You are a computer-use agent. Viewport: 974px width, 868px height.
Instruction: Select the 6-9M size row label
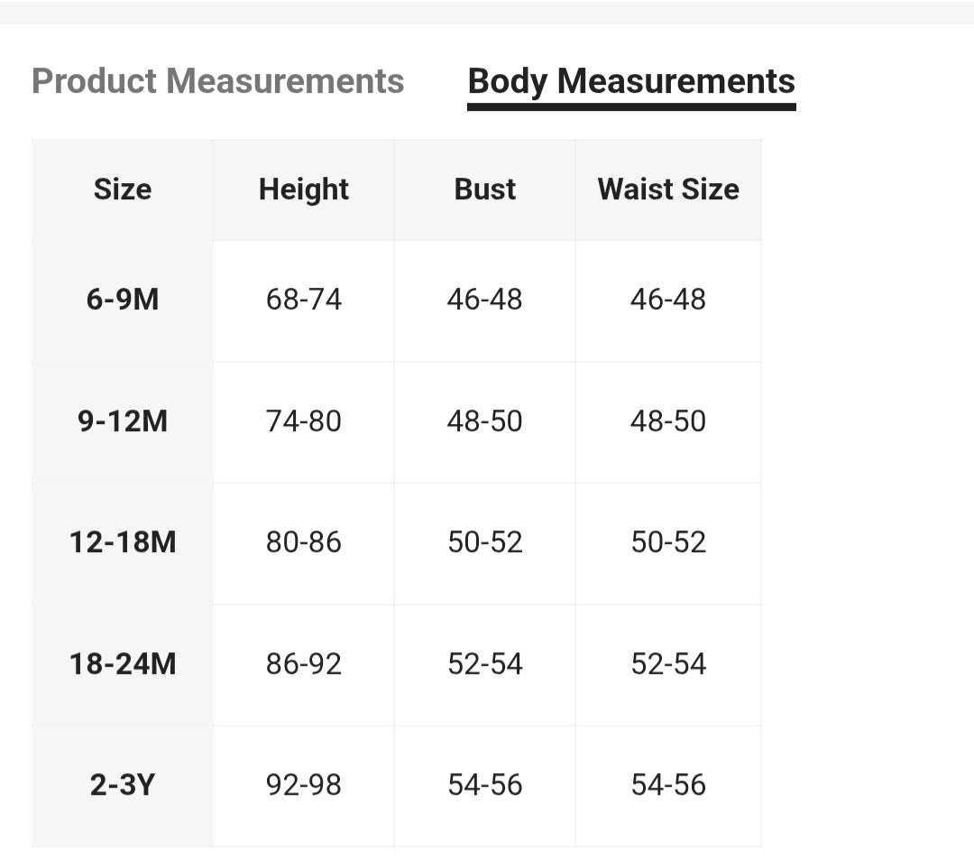(x=123, y=300)
